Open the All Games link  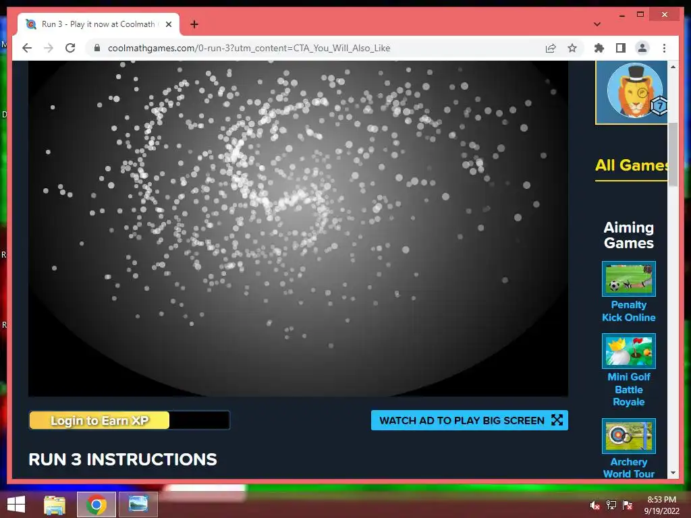click(632, 165)
